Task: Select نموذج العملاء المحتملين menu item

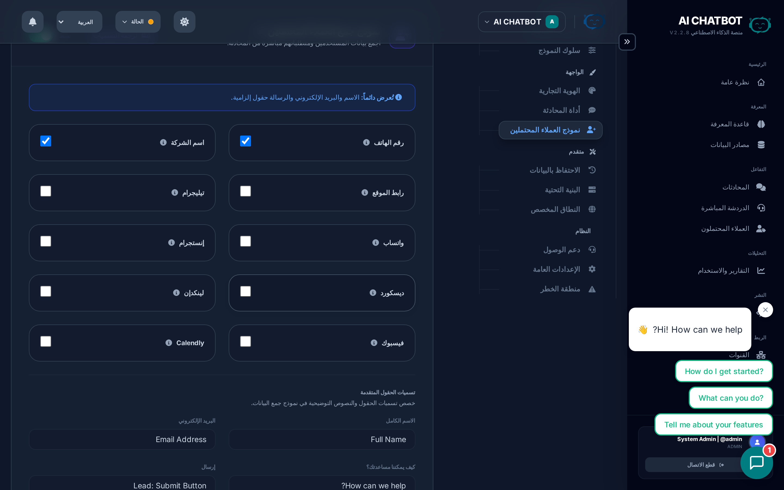Action: [550, 130]
